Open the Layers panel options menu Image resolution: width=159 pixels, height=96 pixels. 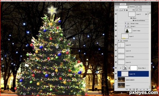(x=149, y=4)
